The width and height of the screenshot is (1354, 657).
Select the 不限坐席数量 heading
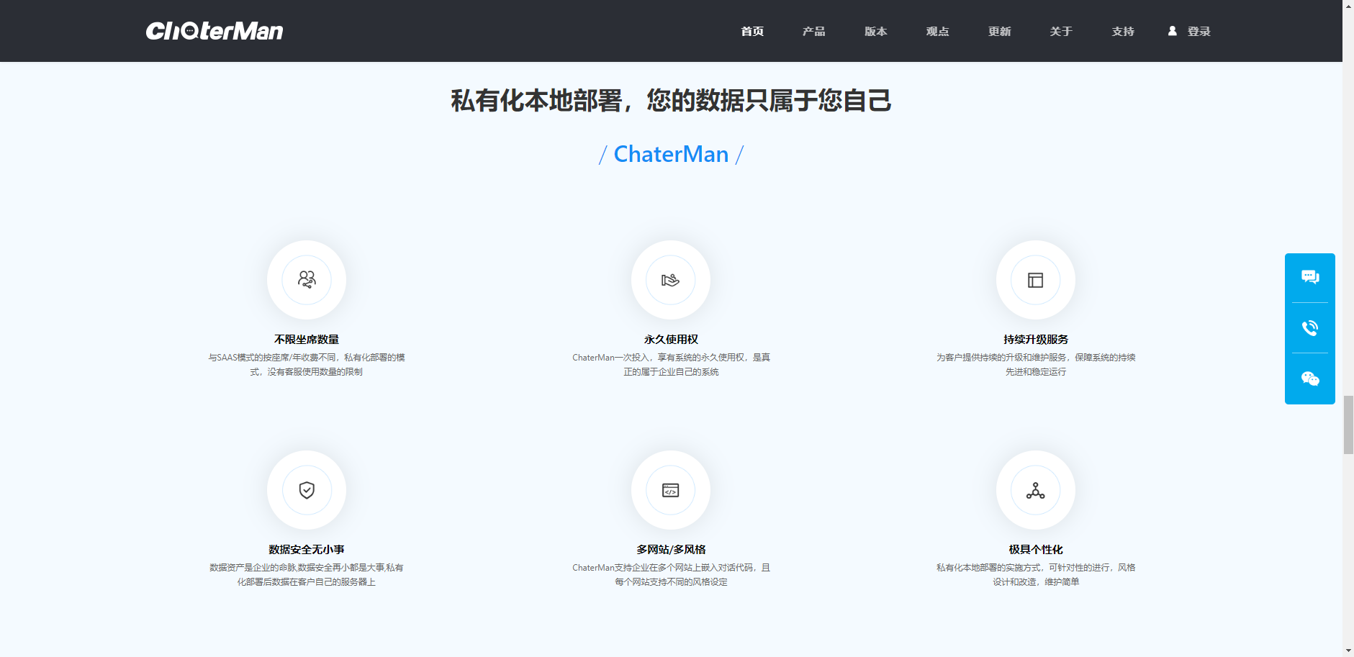coord(307,339)
